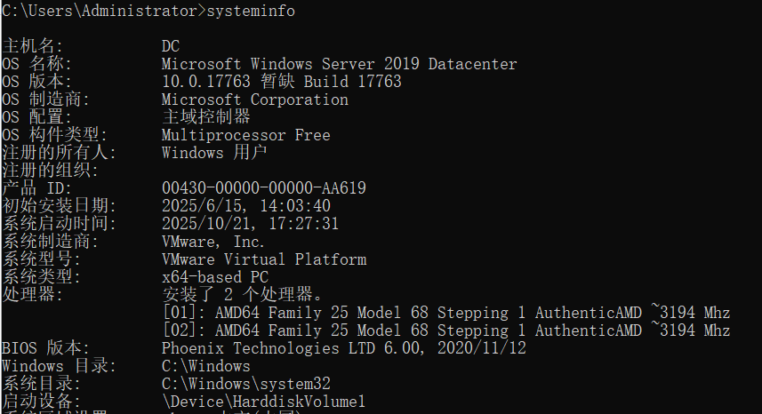762x414 pixels.
Task: Click 'Microsoft Windows Server 2019 Datacenter' text
Action: [x=339, y=64]
